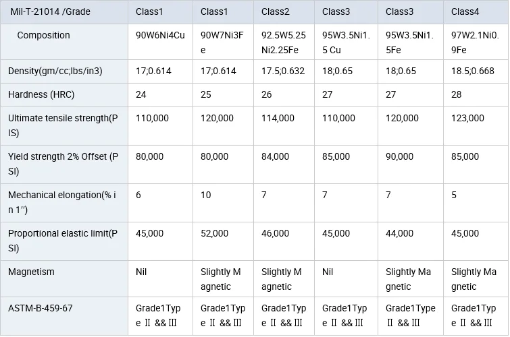Select the 18.5;0.668 density value
This screenshot has width=510, height=337.
473,71
